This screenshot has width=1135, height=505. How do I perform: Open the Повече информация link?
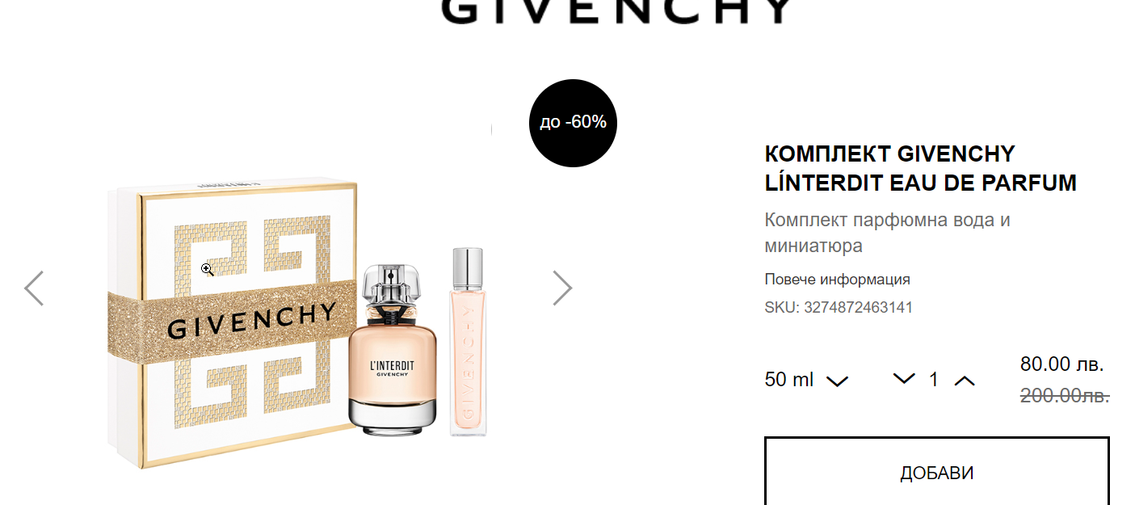click(838, 280)
